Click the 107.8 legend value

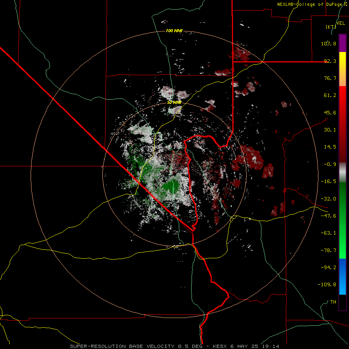tap(328, 43)
